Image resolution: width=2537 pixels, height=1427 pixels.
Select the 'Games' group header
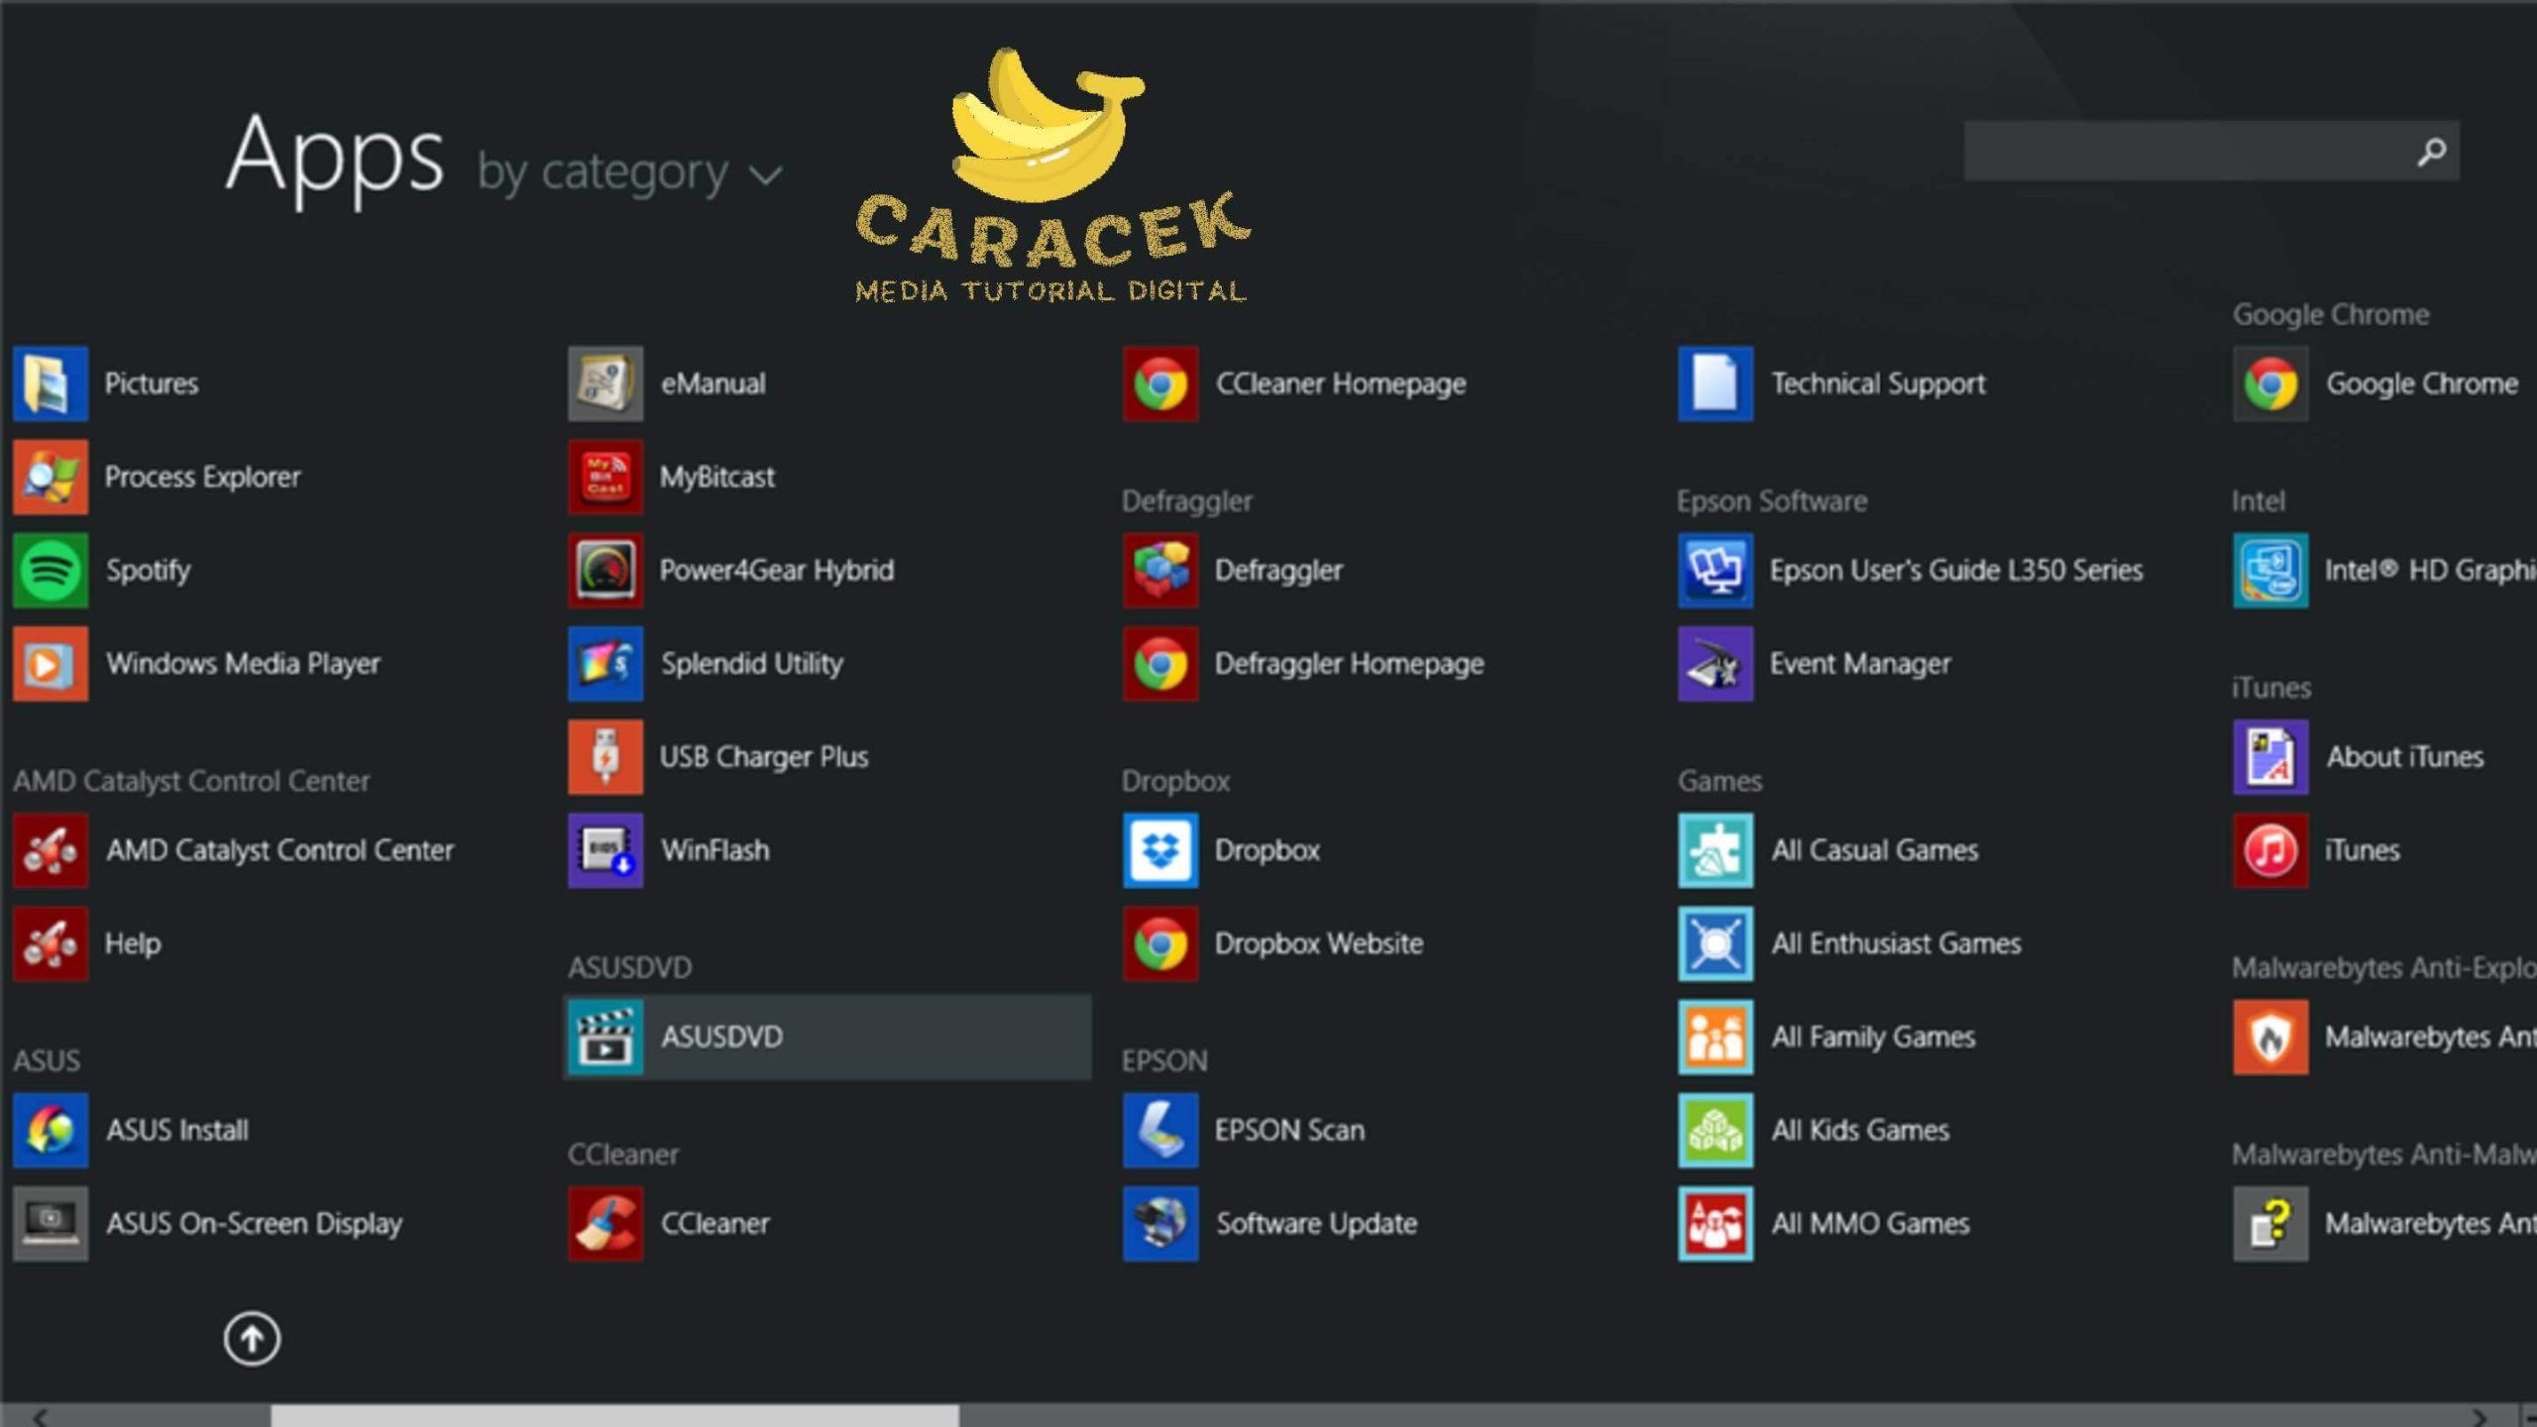point(1719,781)
